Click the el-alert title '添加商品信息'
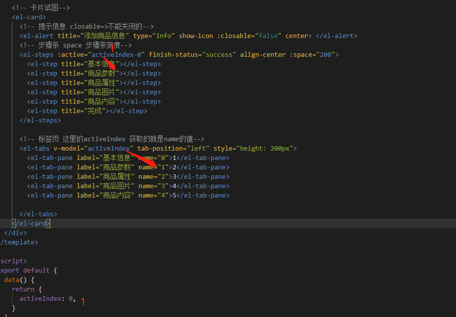Image resolution: width=456 pixels, height=317 pixels. pos(105,36)
